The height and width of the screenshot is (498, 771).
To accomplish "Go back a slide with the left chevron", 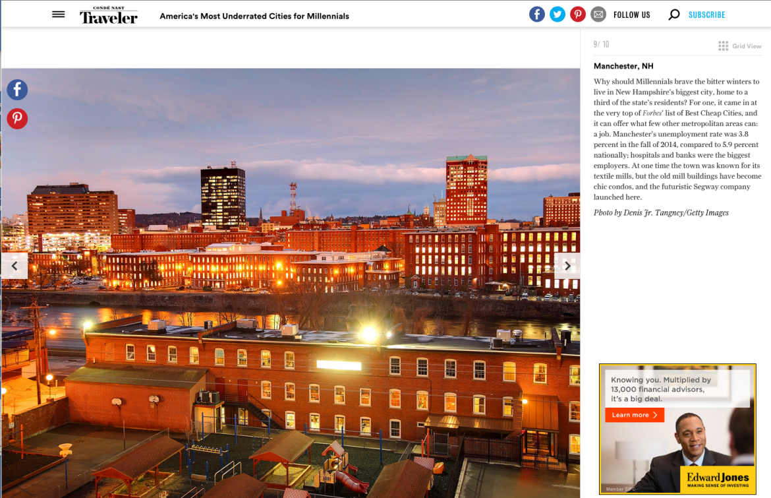I will click(14, 265).
